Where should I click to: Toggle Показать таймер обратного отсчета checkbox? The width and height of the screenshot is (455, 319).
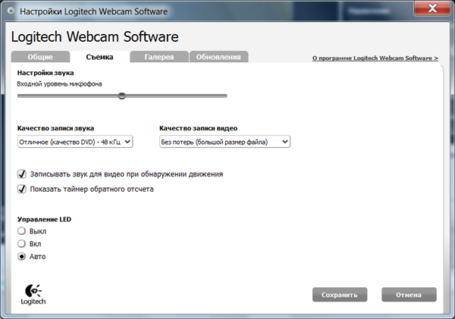tap(22, 189)
